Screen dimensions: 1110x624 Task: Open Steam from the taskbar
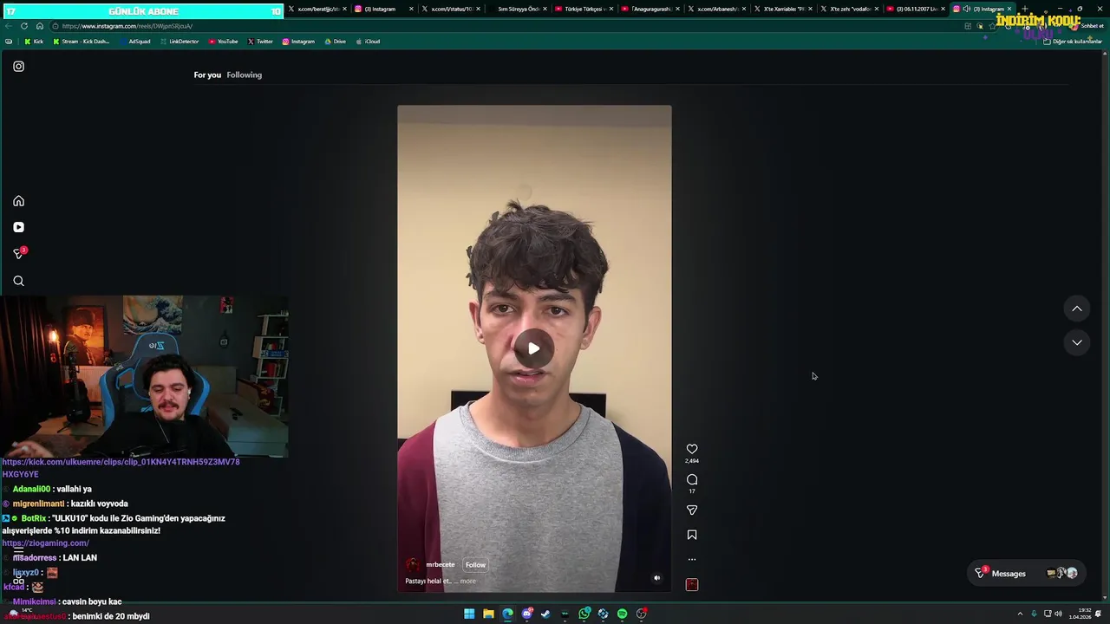pyautogui.click(x=545, y=614)
